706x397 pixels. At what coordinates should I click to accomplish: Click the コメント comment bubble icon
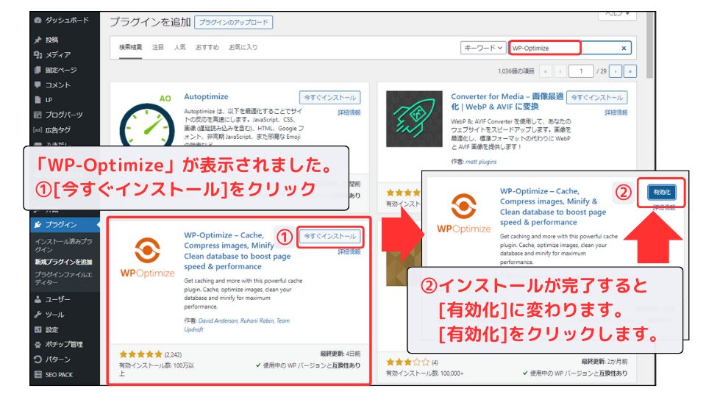[x=38, y=85]
